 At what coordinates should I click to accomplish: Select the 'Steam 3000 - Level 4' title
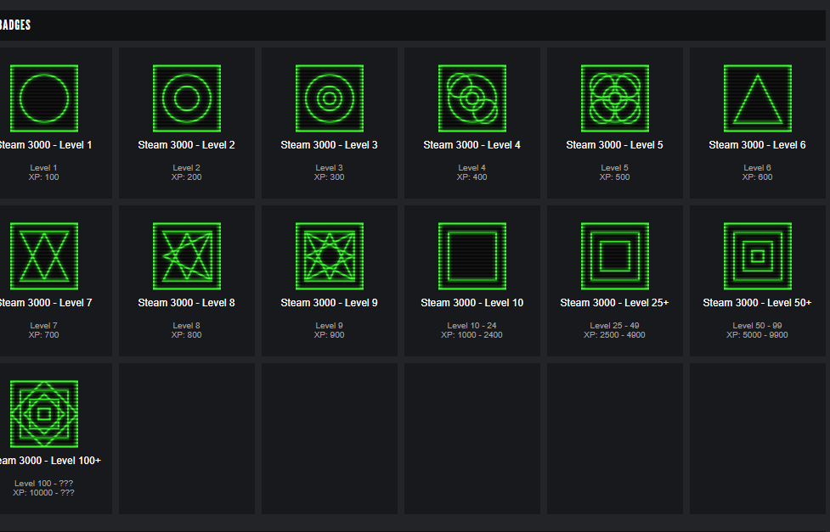tap(471, 145)
